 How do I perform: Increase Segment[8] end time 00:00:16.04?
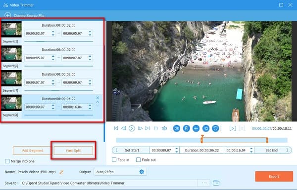(90, 106)
